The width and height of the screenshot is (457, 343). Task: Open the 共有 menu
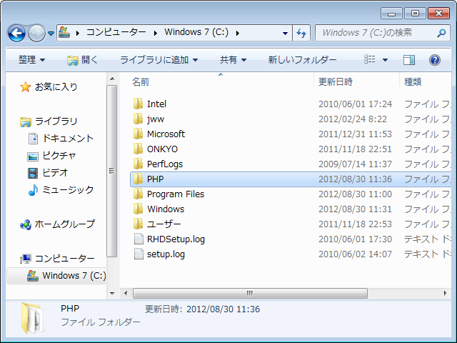click(233, 60)
